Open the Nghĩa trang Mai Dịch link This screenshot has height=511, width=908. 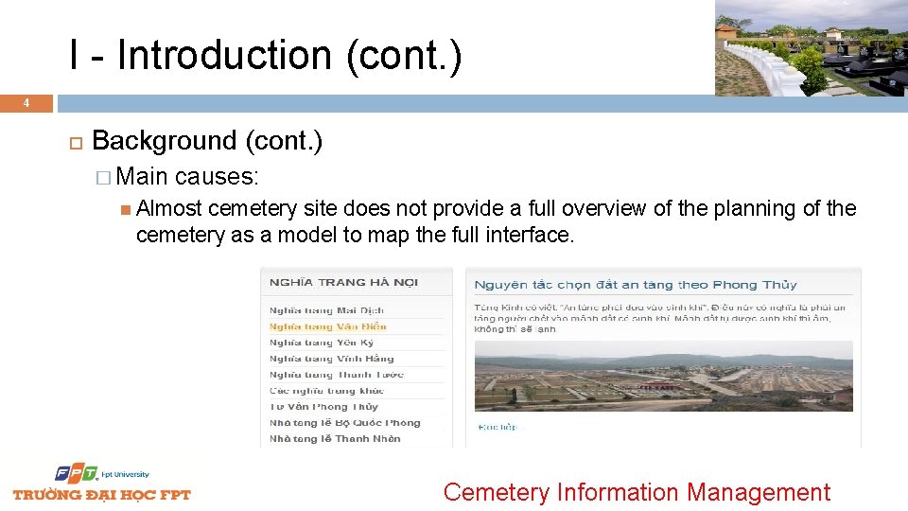326,310
